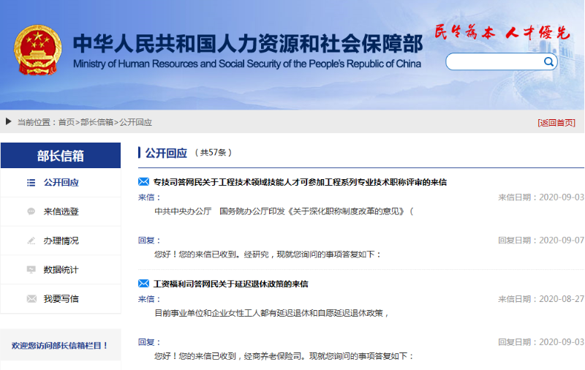Image resolution: width=585 pixels, height=370 pixels.
Task: Click envelope icon next to 专技司 letter title
Action: click(x=144, y=181)
